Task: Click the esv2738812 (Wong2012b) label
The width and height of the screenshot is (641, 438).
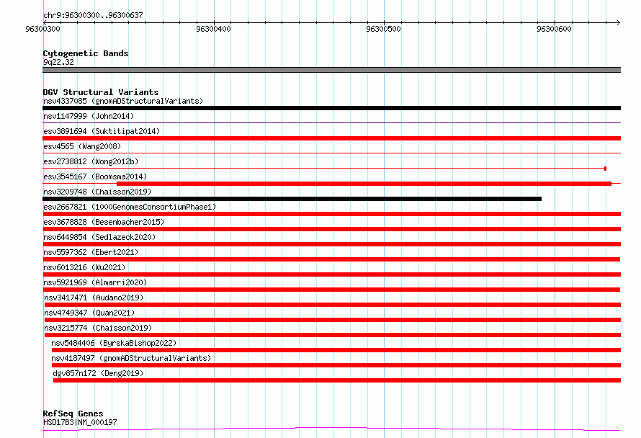Action: coord(91,161)
